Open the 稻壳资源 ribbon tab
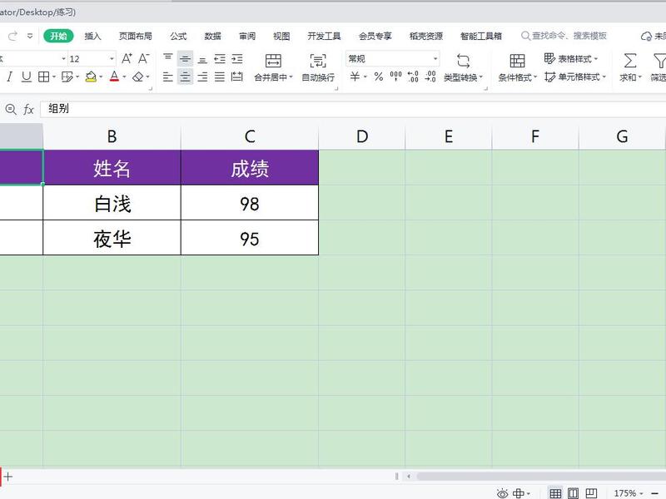The width and height of the screenshot is (666, 499). click(x=426, y=36)
